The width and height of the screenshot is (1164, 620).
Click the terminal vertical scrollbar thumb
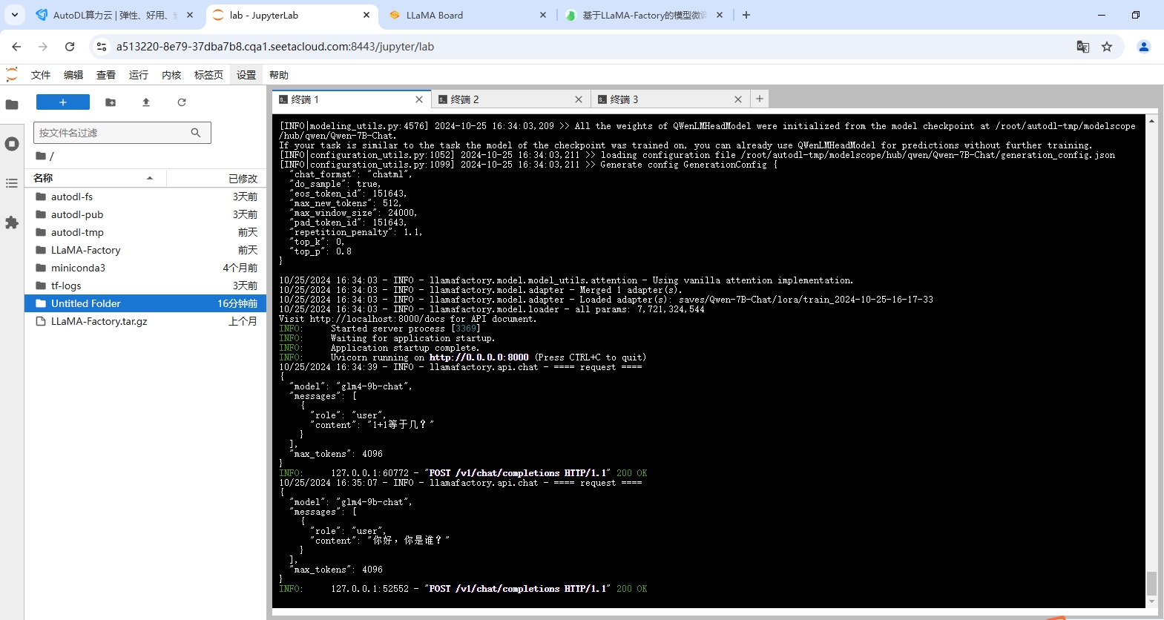point(1151,583)
